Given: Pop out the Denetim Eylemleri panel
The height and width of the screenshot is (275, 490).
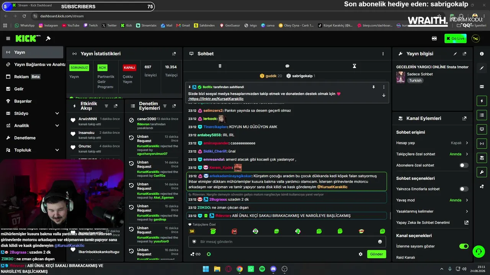Looking at the screenshot, I should [x=174, y=106].
